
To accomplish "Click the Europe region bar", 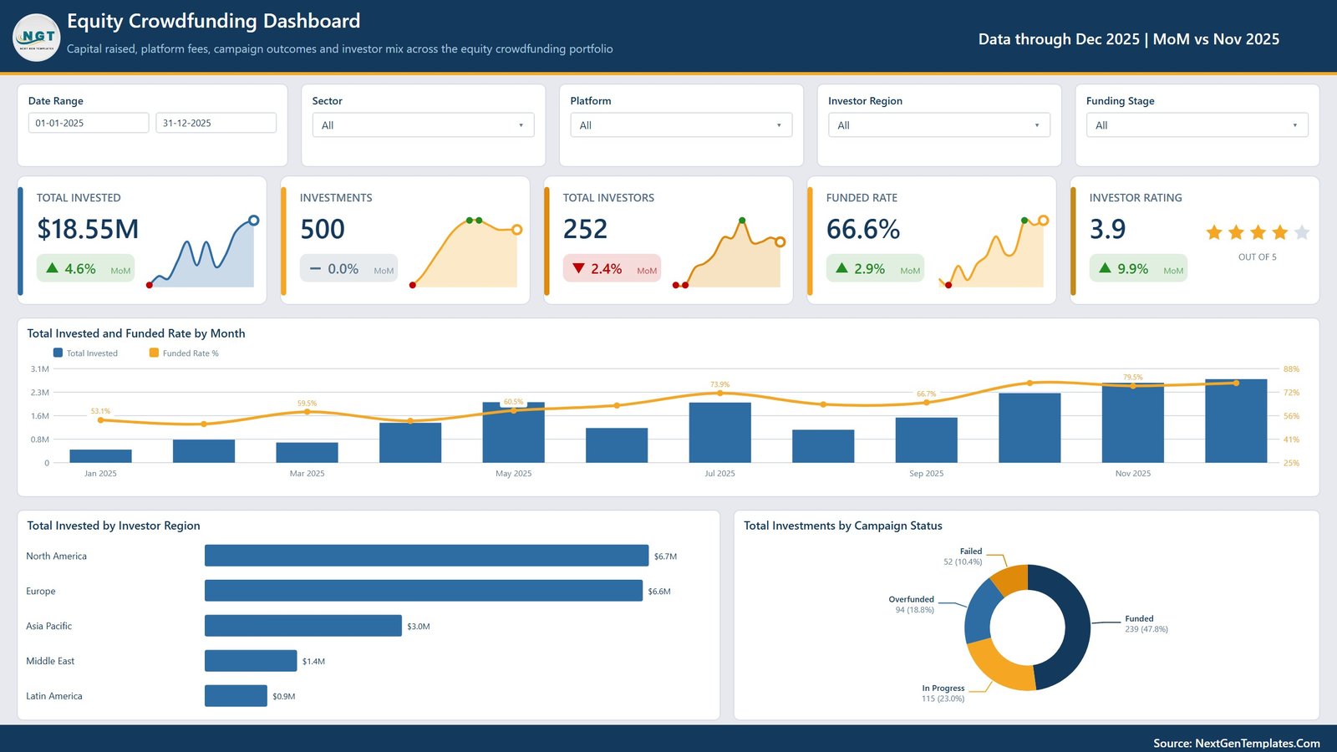I will coord(424,591).
